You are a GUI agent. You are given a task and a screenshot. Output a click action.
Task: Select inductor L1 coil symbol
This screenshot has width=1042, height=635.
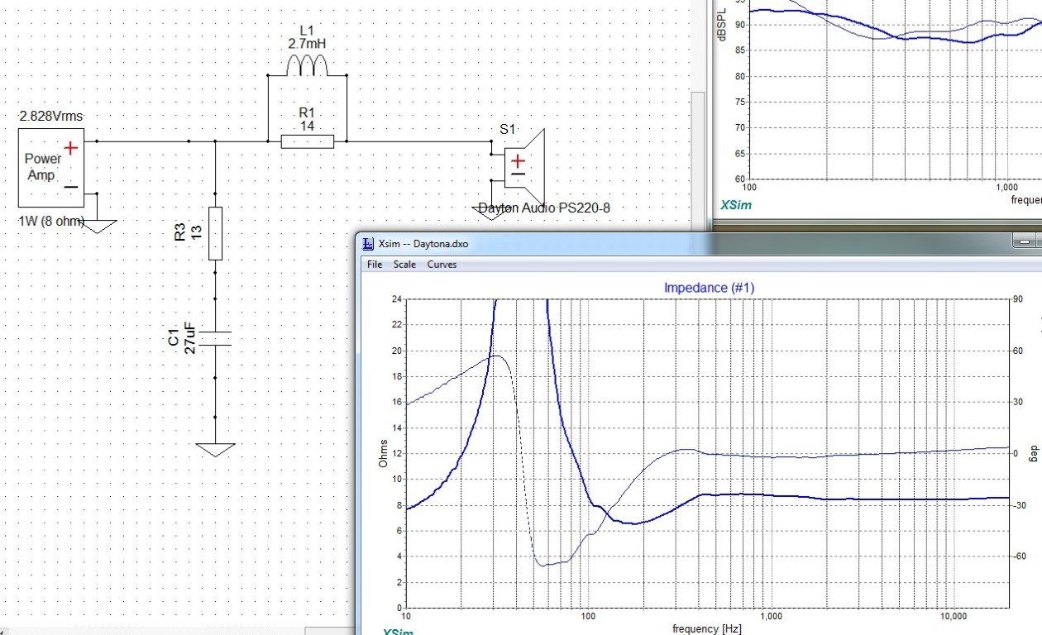coord(307,65)
